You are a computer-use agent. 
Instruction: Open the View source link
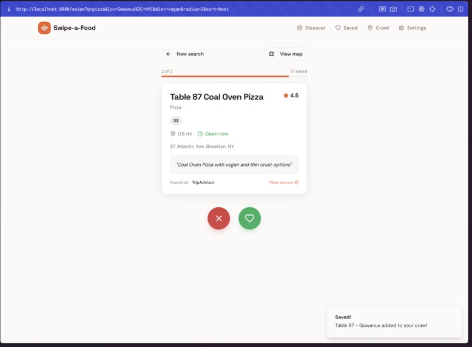tap(283, 182)
